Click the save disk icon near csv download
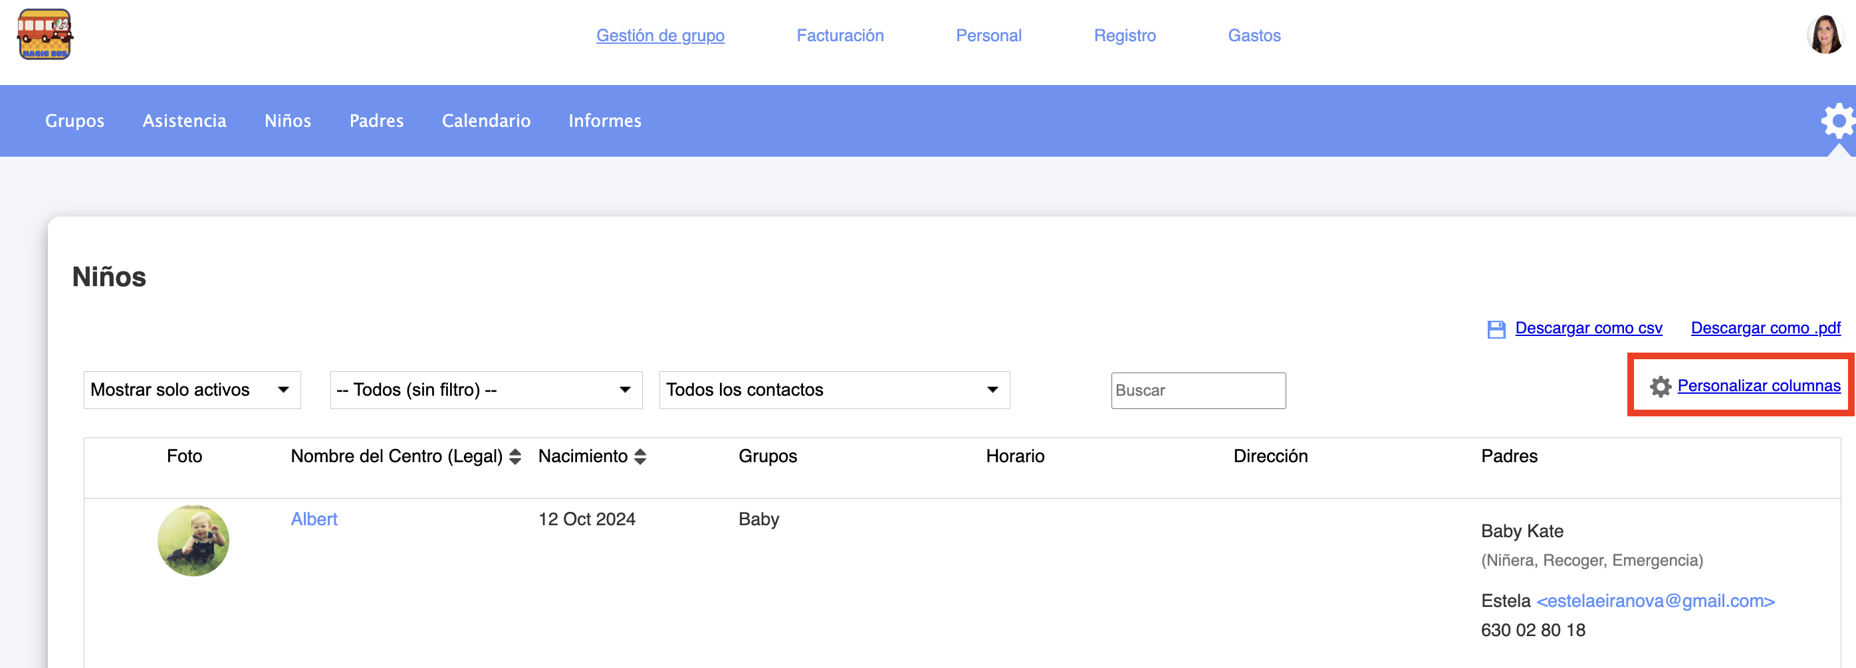1856x668 pixels. point(1496,329)
